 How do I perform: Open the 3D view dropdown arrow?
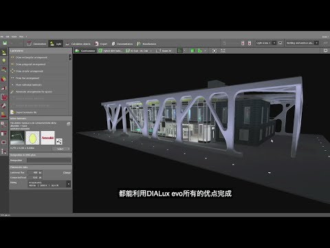[x=205, y=50]
